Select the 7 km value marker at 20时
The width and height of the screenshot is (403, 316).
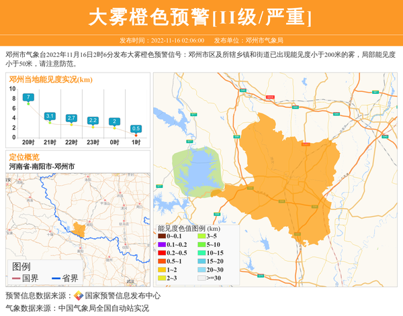(28, 97)
